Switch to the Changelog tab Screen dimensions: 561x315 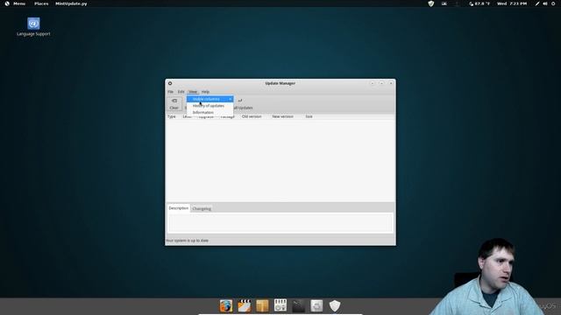pos(202,208)
